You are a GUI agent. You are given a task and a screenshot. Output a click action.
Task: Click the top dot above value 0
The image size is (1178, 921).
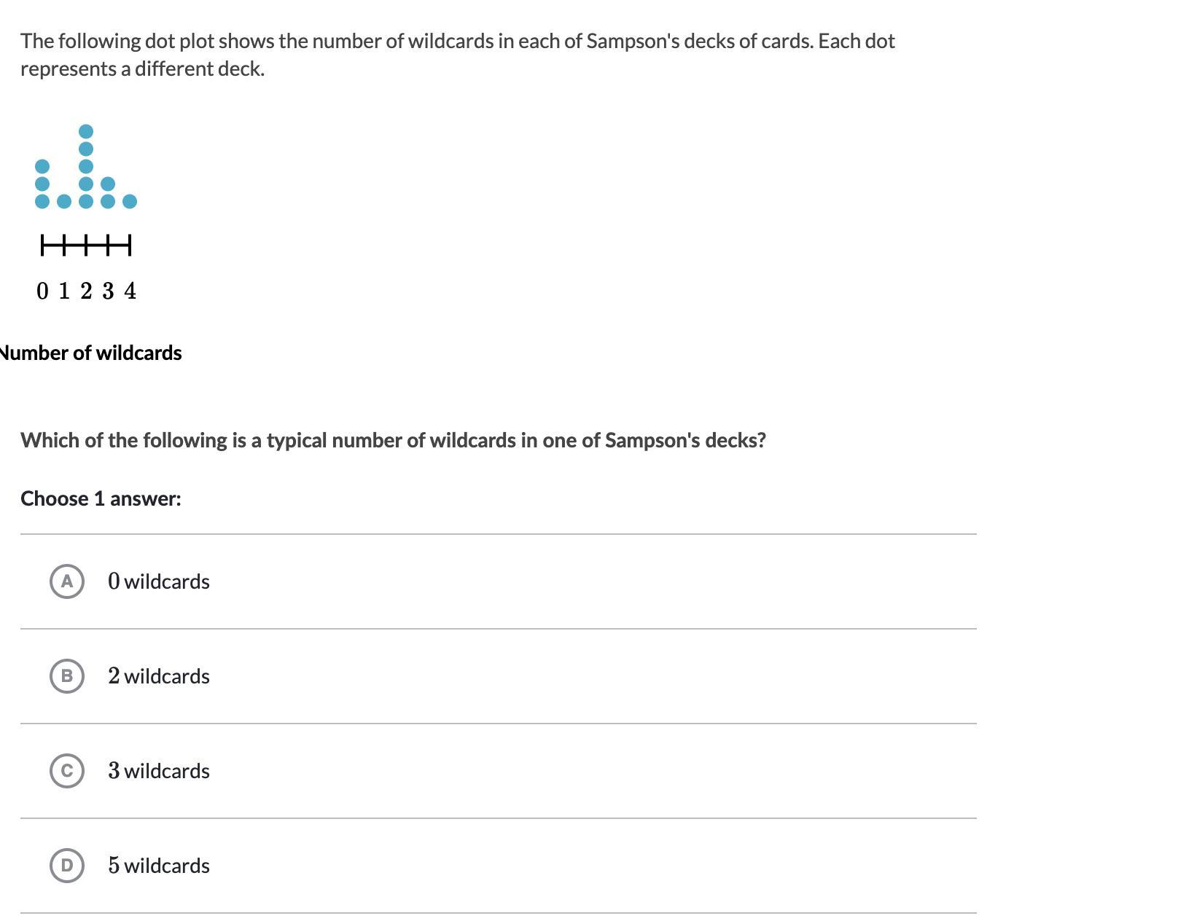42,166
